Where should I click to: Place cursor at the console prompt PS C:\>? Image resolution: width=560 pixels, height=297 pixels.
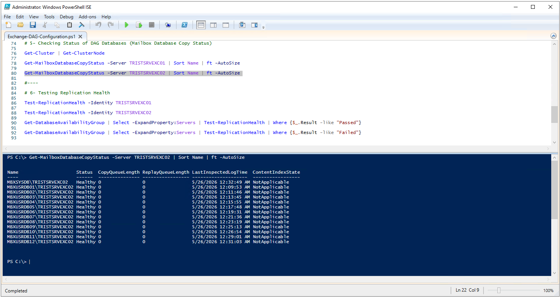[29, 261]
